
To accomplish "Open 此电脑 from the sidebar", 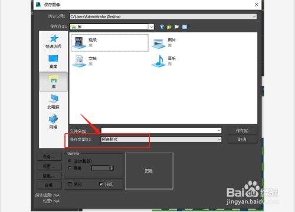I will pos(53,102).
